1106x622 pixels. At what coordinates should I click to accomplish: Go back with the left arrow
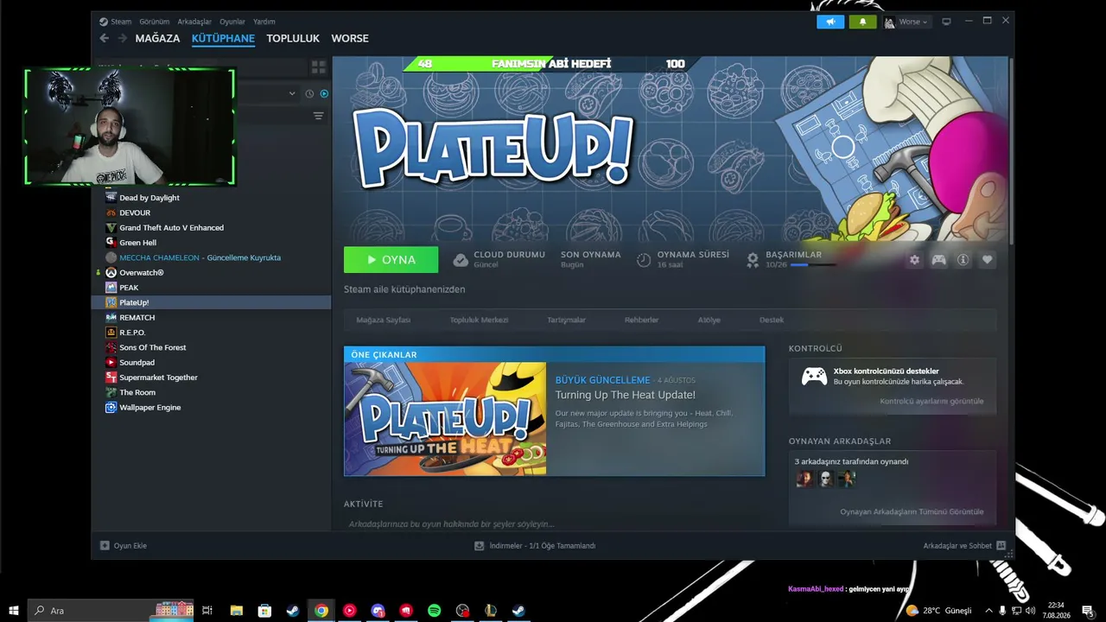(105, 38)
